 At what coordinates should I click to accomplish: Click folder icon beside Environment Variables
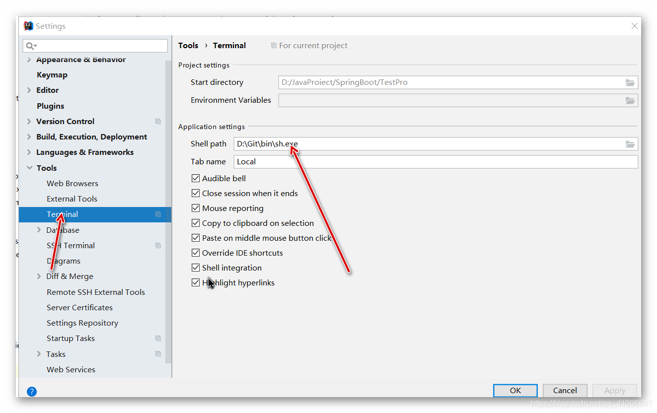coord(630,100)
